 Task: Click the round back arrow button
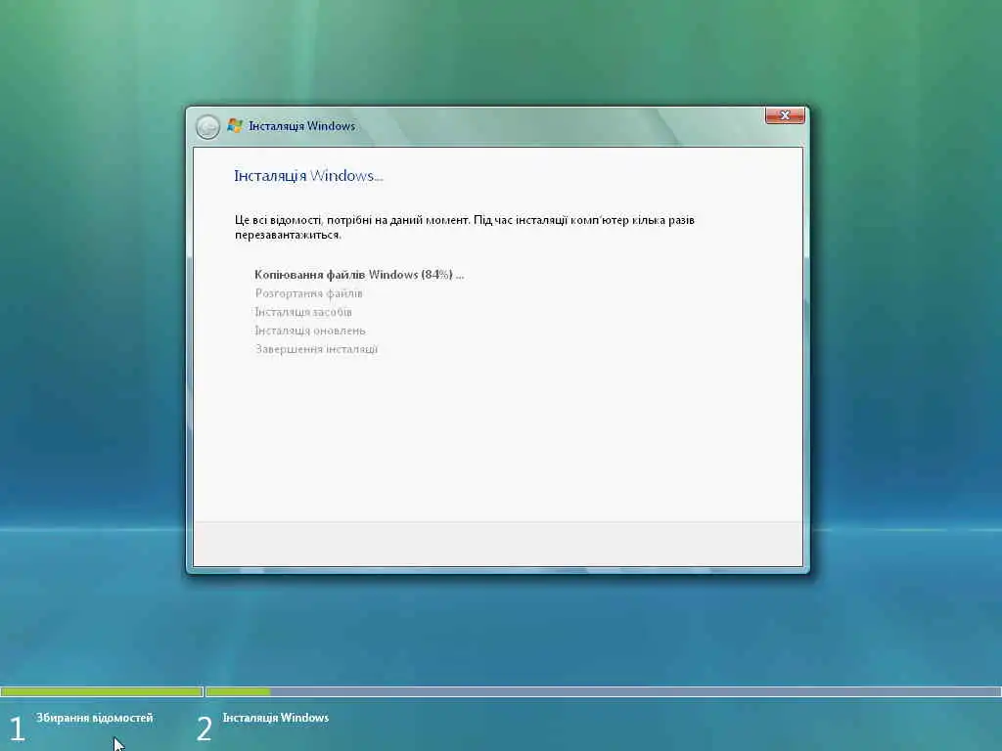(x=207, y=126)
